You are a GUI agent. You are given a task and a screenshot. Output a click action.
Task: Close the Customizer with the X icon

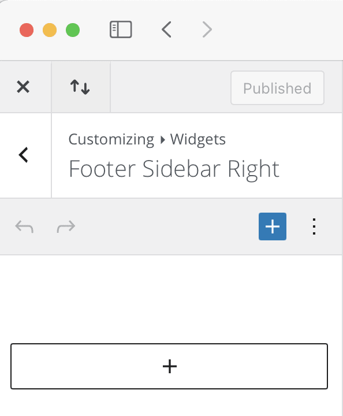click(x=23, y=87)
